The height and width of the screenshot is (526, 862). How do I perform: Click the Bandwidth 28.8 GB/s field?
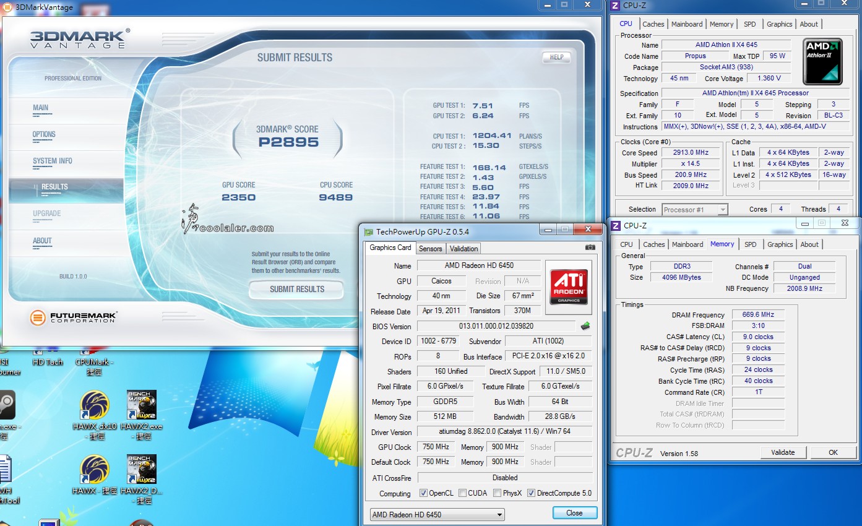[x=560, y=416]
